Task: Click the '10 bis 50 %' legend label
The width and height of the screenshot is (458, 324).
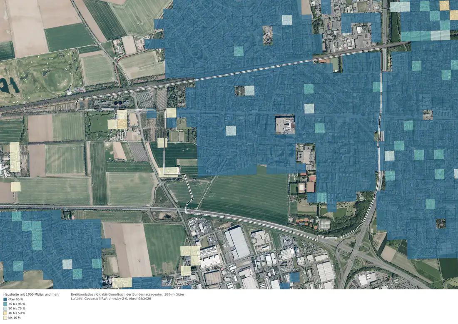Action: pyautogui.click(x=17, y=313)
